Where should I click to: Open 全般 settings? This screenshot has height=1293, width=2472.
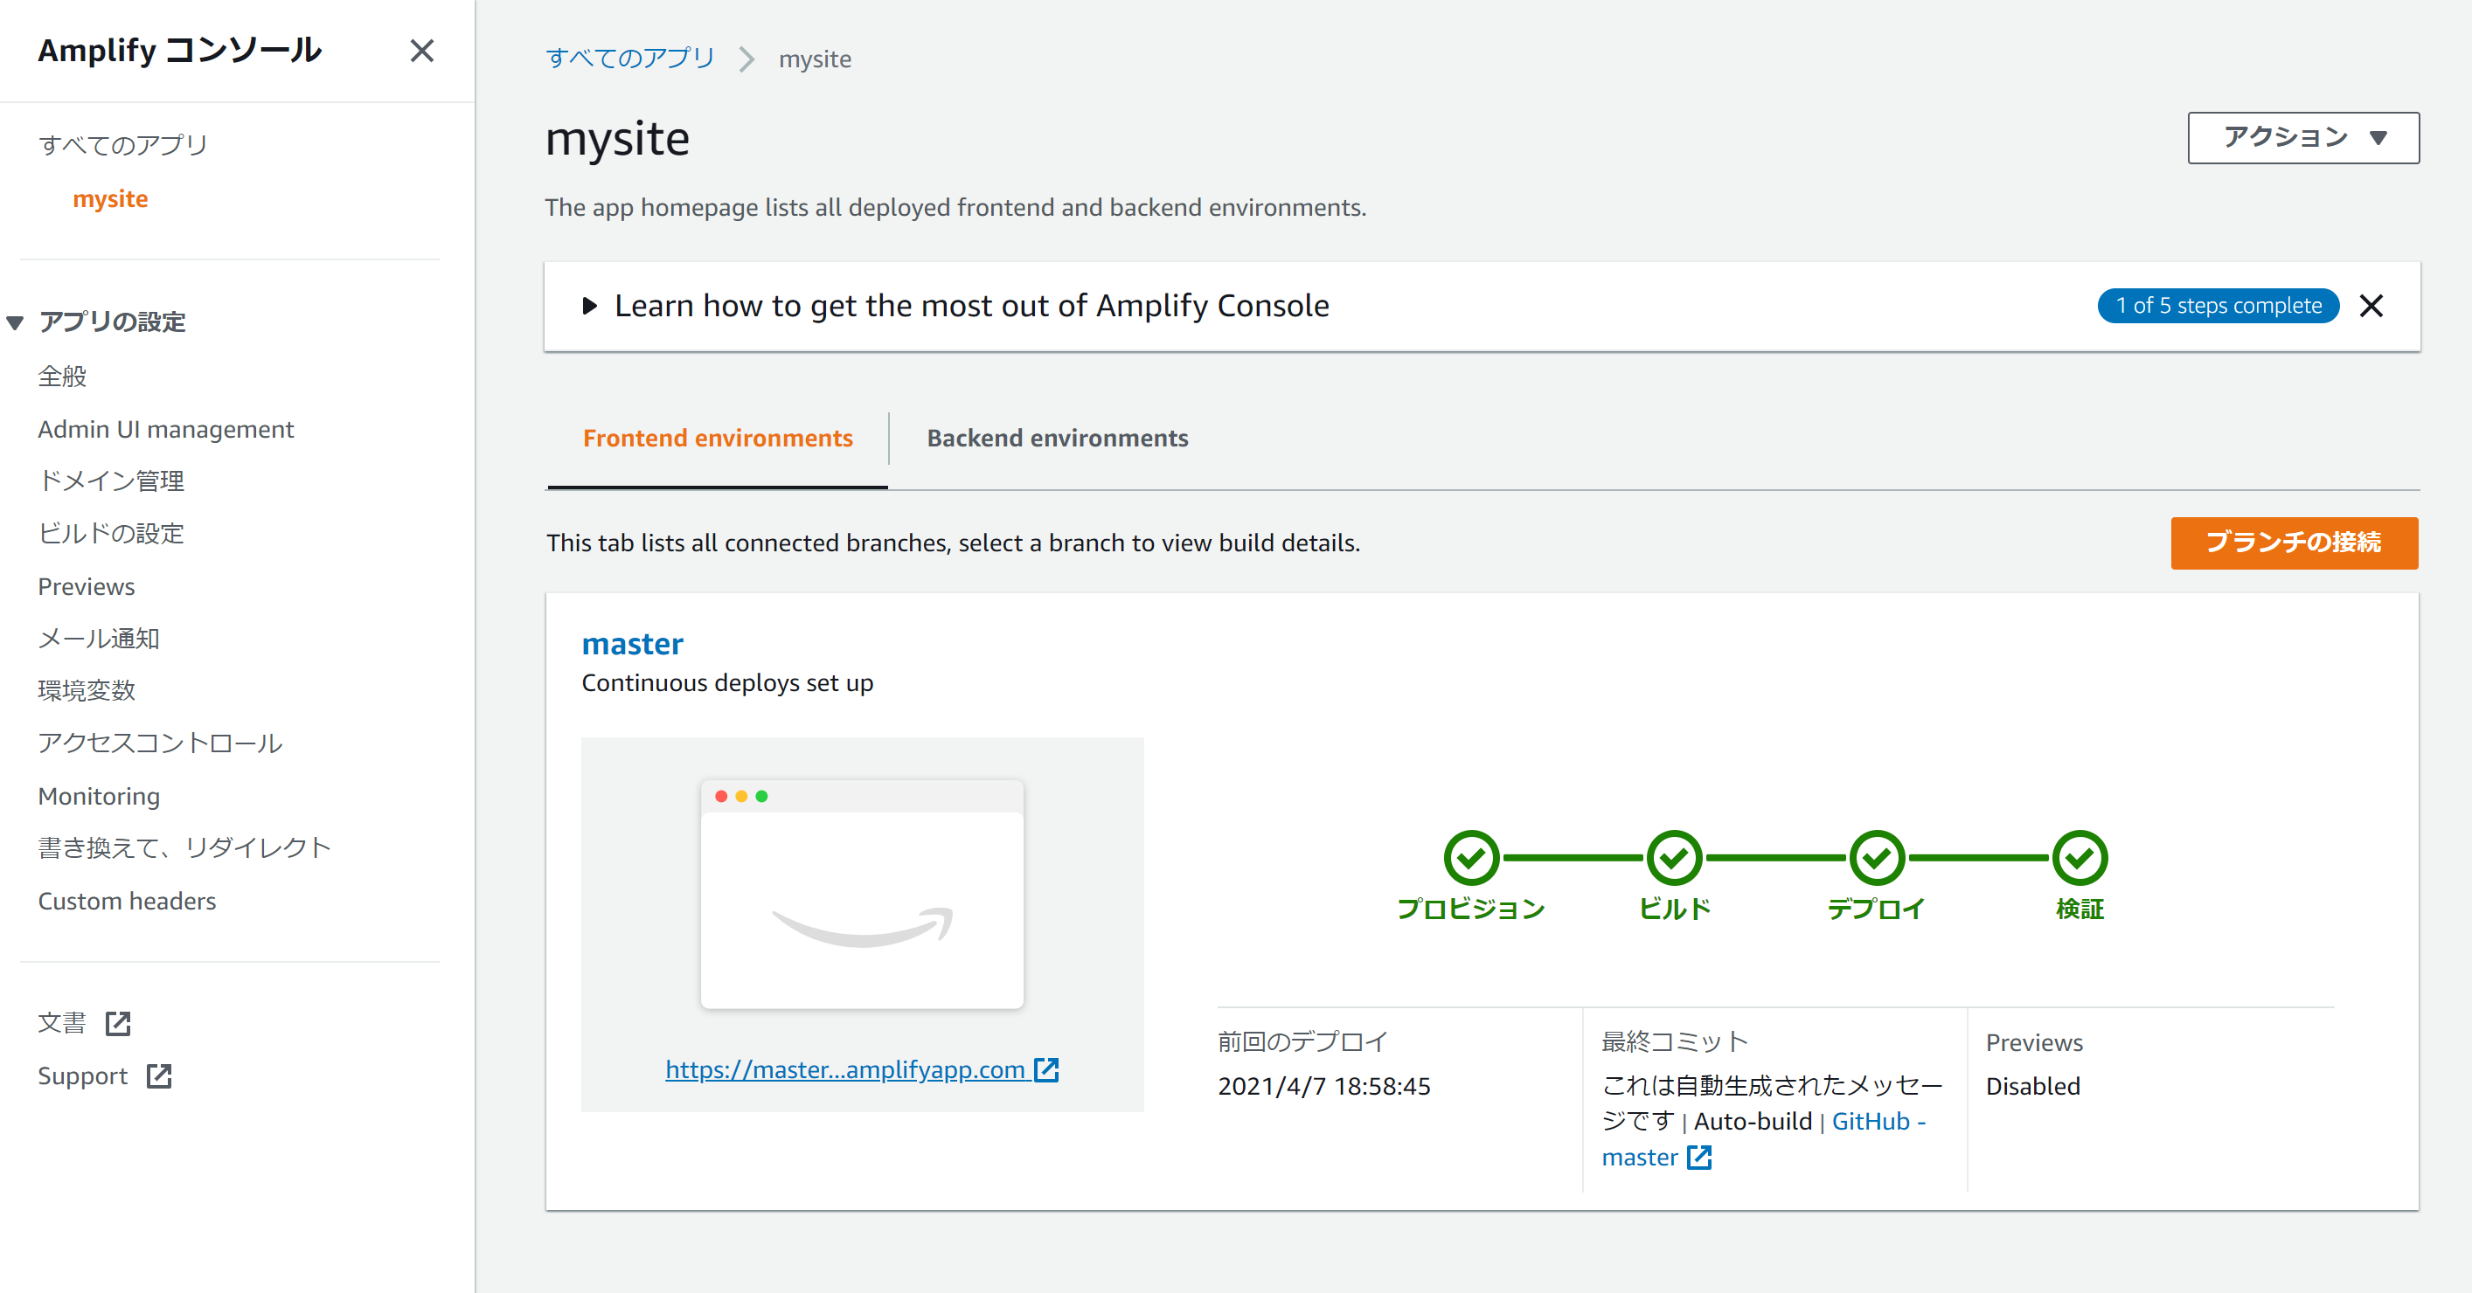[x=62, y=376]
